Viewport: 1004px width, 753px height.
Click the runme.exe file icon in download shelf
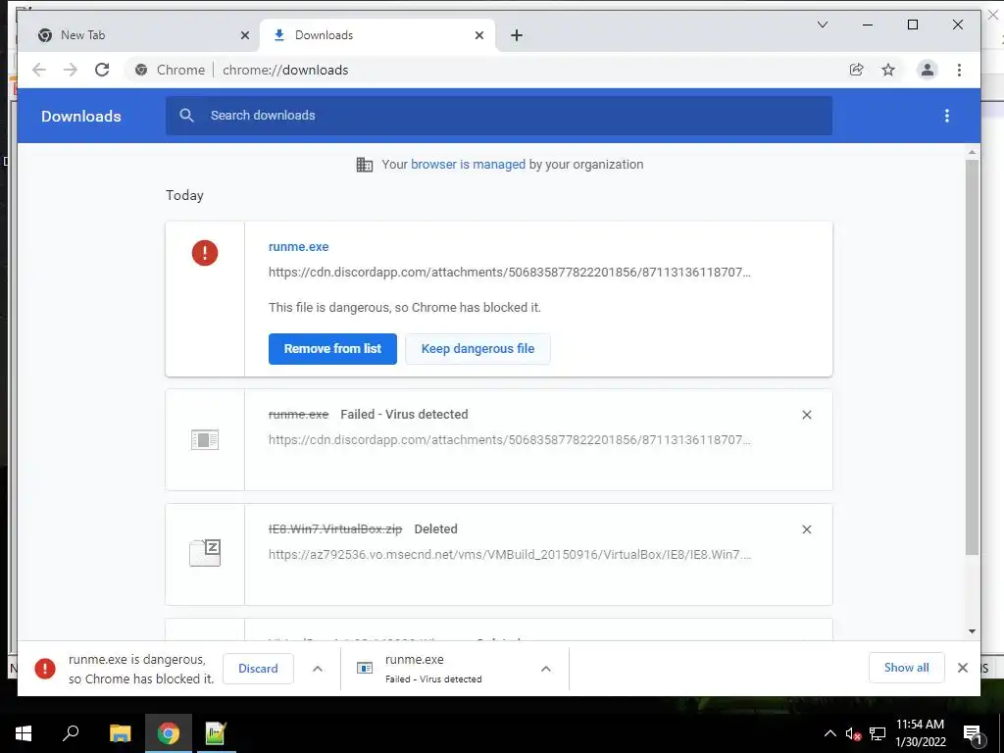pyautogui.click(x=365, y=669)
